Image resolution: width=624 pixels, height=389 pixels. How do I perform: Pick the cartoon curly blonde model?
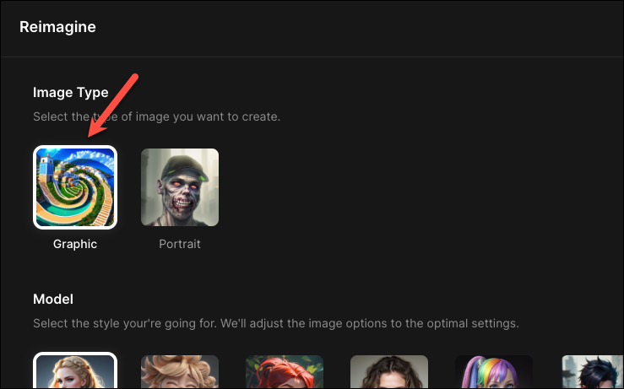[x=180, y=372]
